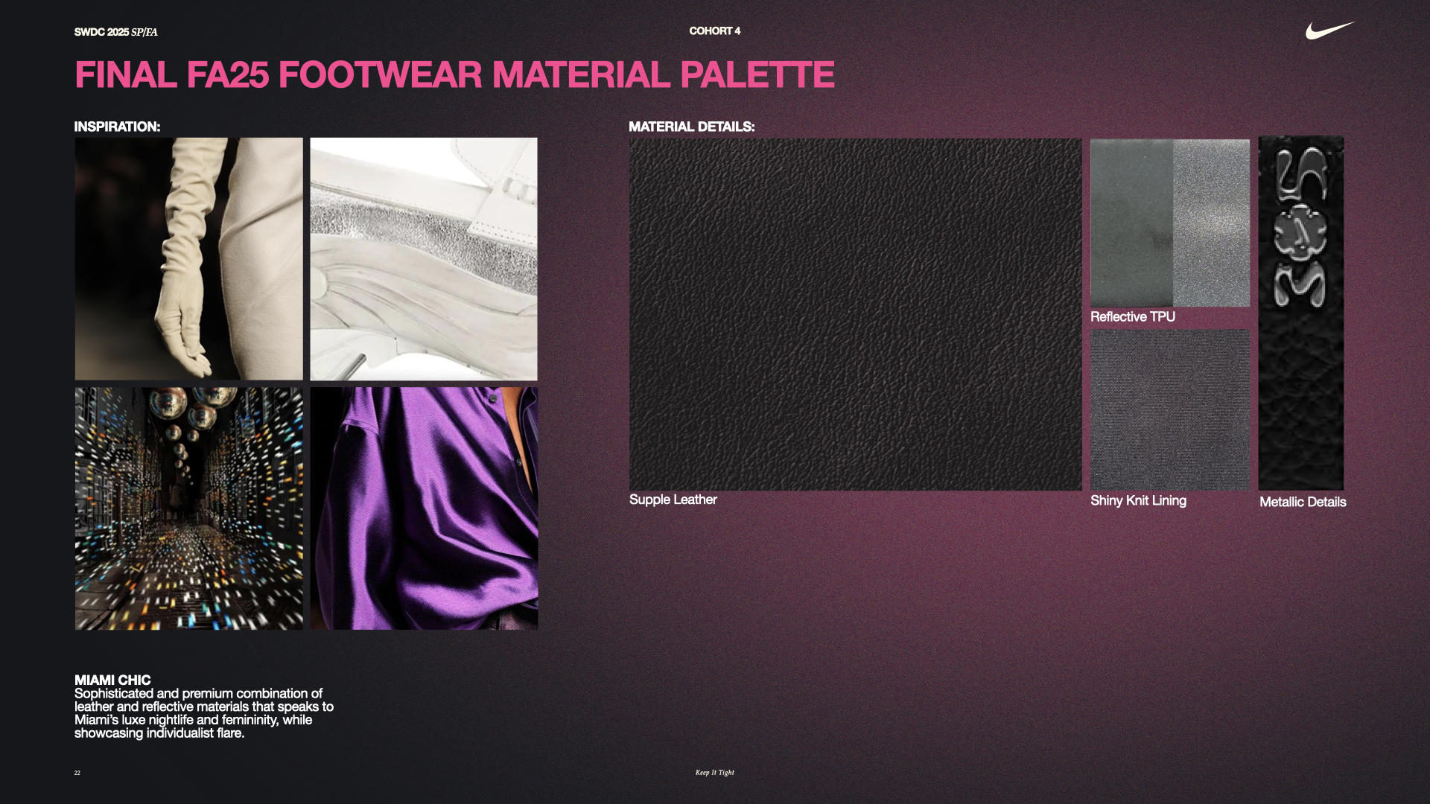Click the FINAL FA25 FOOTWEAR MATERIAL PALETTE title
This screenshot has height=804, width=1430.
pos(453,74)
